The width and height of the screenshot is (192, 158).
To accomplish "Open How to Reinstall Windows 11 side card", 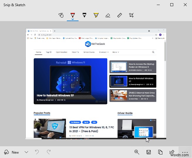I will click(133, 81).
